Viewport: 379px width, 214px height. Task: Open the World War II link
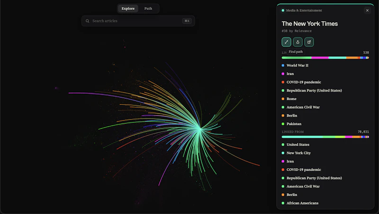[298, 65]
